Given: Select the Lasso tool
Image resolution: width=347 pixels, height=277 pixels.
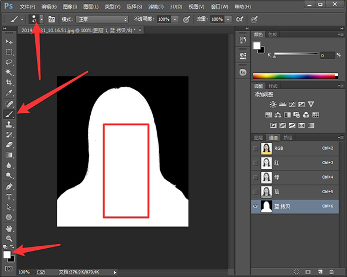Looking at the screenshot, I should point(9,61).
